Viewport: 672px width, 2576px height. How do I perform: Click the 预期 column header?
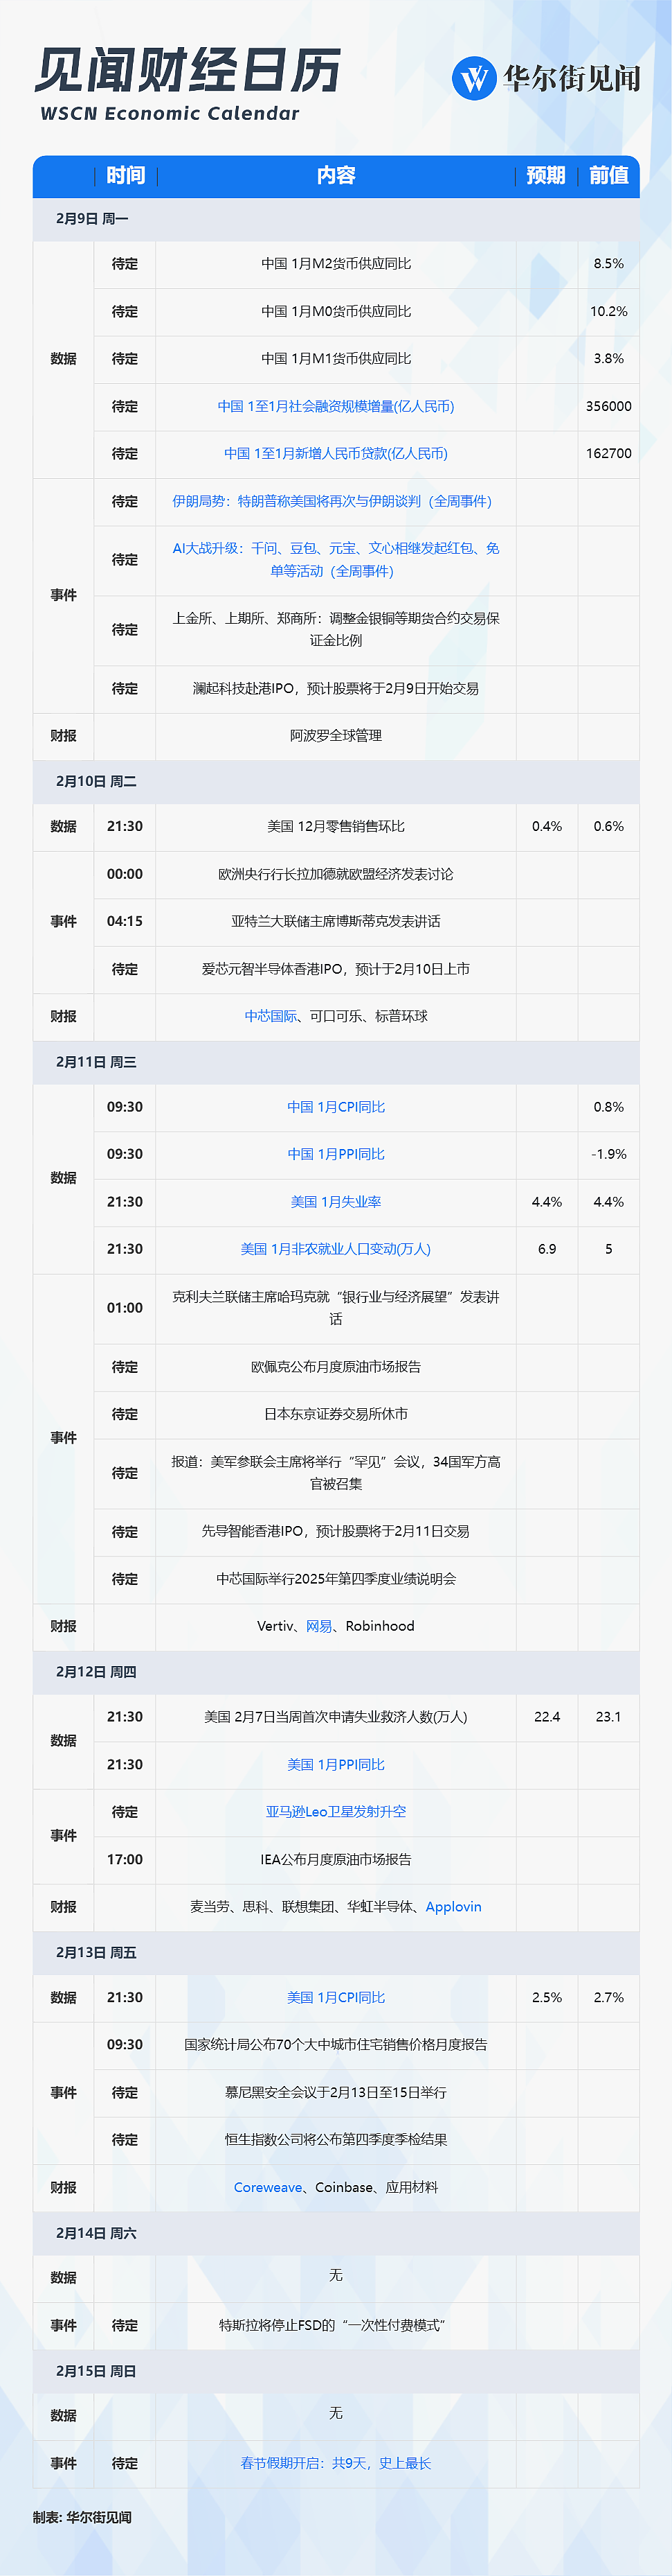(x=546, y=176)
